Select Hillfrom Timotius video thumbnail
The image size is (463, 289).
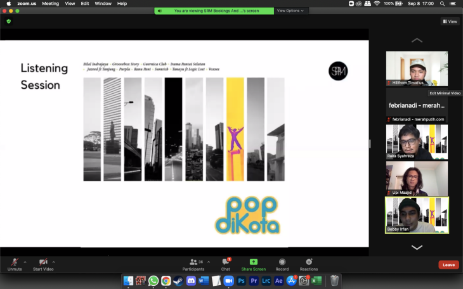click(x=417, y=69)
